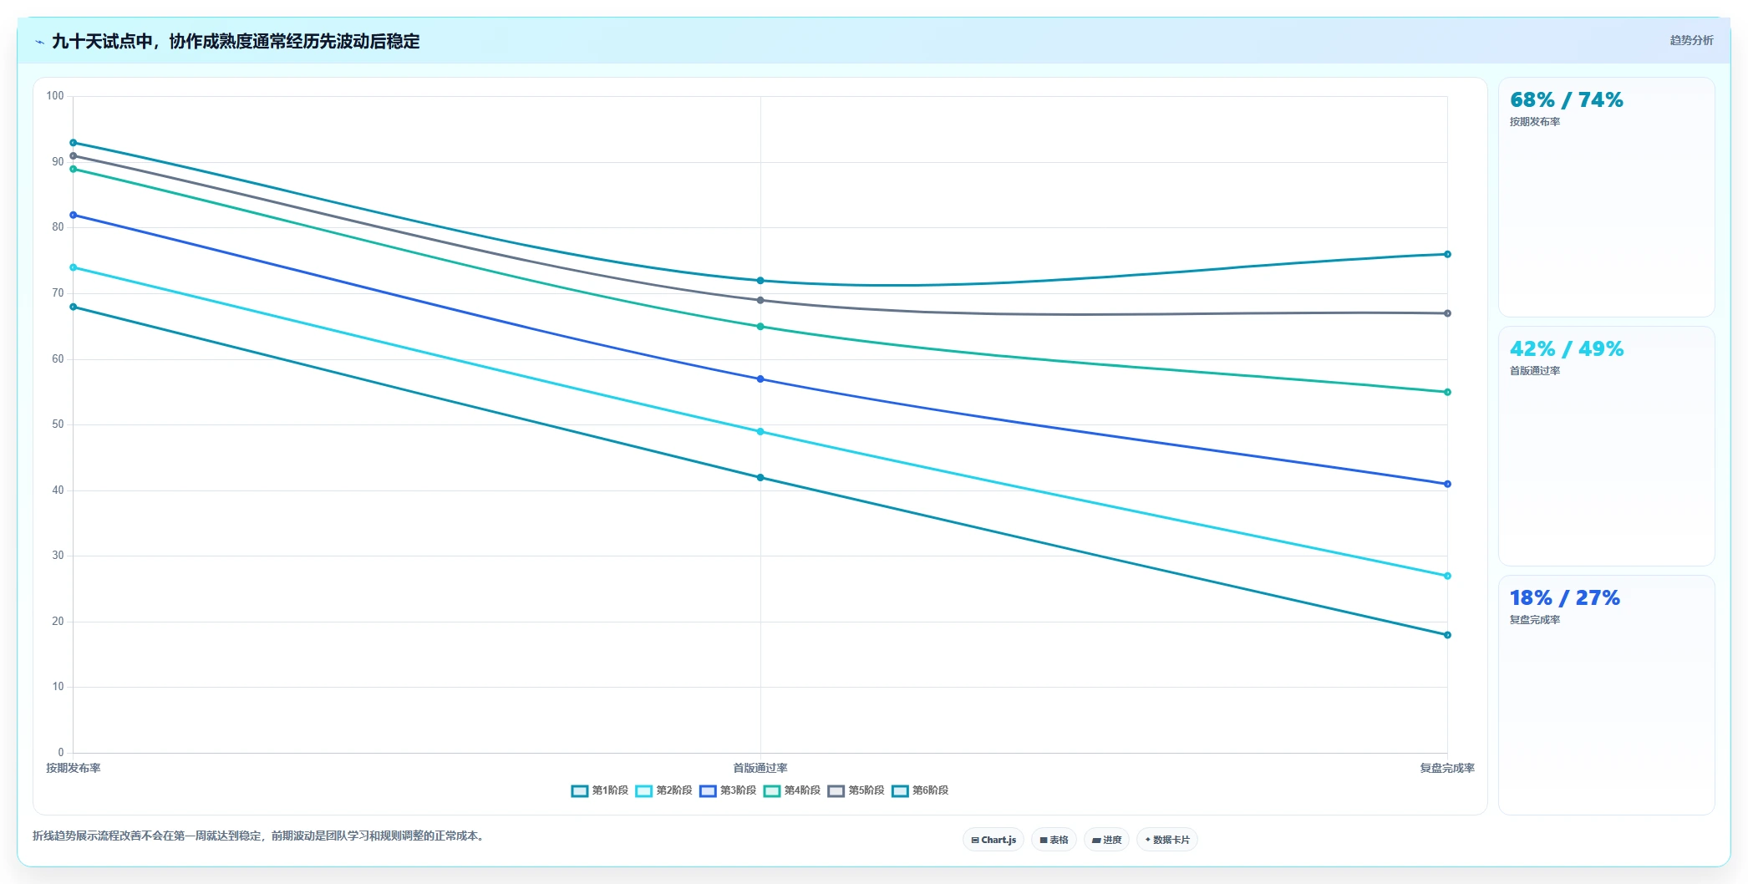Click the trend icon before the title
1748x884 pixels.
(39, 42)
